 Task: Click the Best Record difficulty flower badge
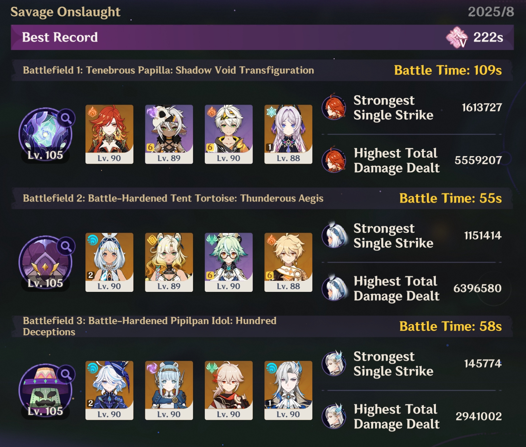tap(457, 37)
